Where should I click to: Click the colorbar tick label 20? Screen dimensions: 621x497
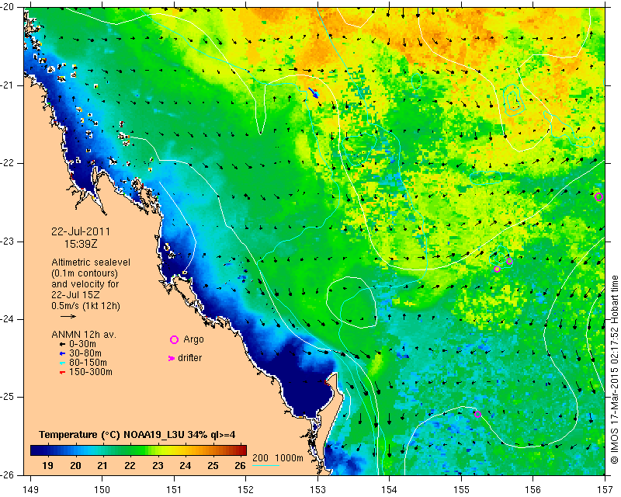[75, 466]
